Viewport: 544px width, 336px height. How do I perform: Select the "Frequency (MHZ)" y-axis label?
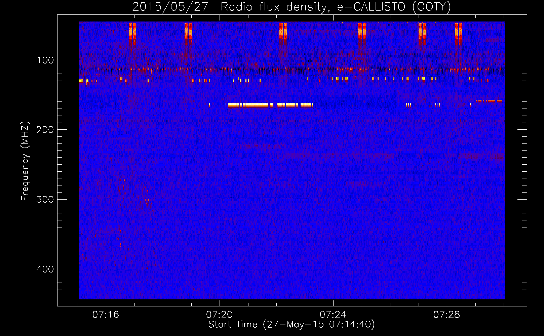point(25,161)
